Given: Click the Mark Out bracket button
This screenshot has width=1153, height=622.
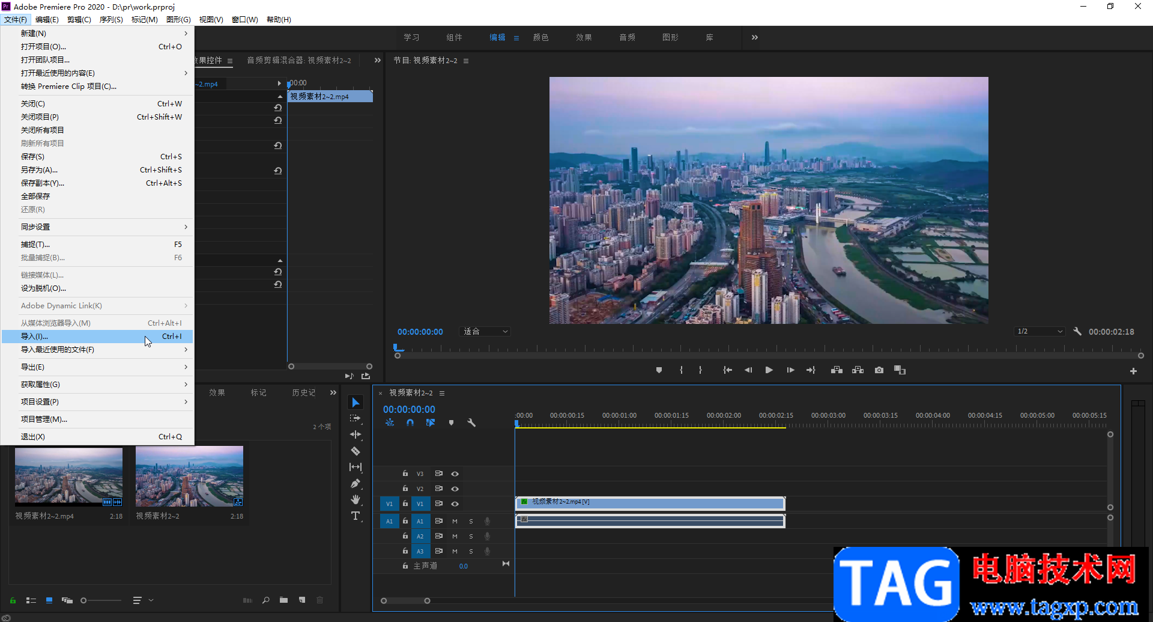Looking at the screenshot, I should click(700, 370).
